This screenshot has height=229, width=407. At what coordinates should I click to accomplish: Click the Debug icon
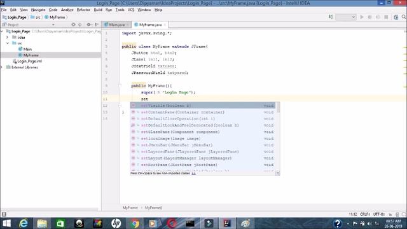pos(369,17)
